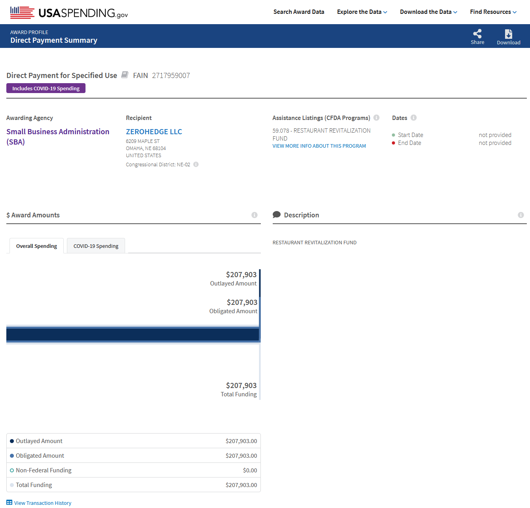The height and width of the screenshot is (508, 530).
Task: Click the Outlayed Amount legend dot
Action: pyautogui.click(x=12, y=441)
